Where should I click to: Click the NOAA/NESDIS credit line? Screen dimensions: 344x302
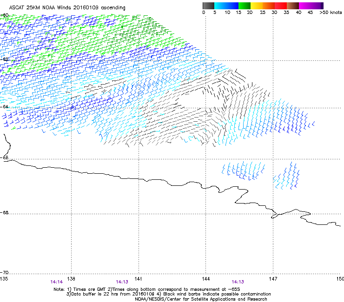point(201,299)
